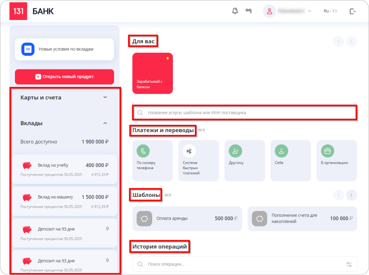This screenshot has height=275, width=369.
Task: Open the user profile dropdown
Action: coord(287,11)
